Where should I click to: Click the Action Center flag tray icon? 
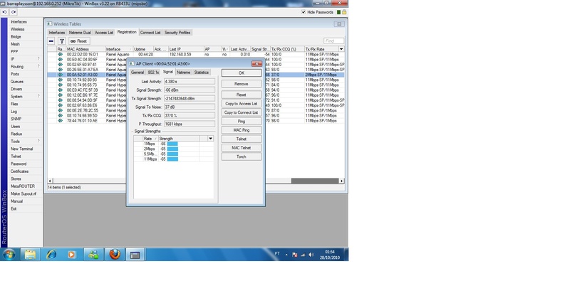(x=295, y=255)
